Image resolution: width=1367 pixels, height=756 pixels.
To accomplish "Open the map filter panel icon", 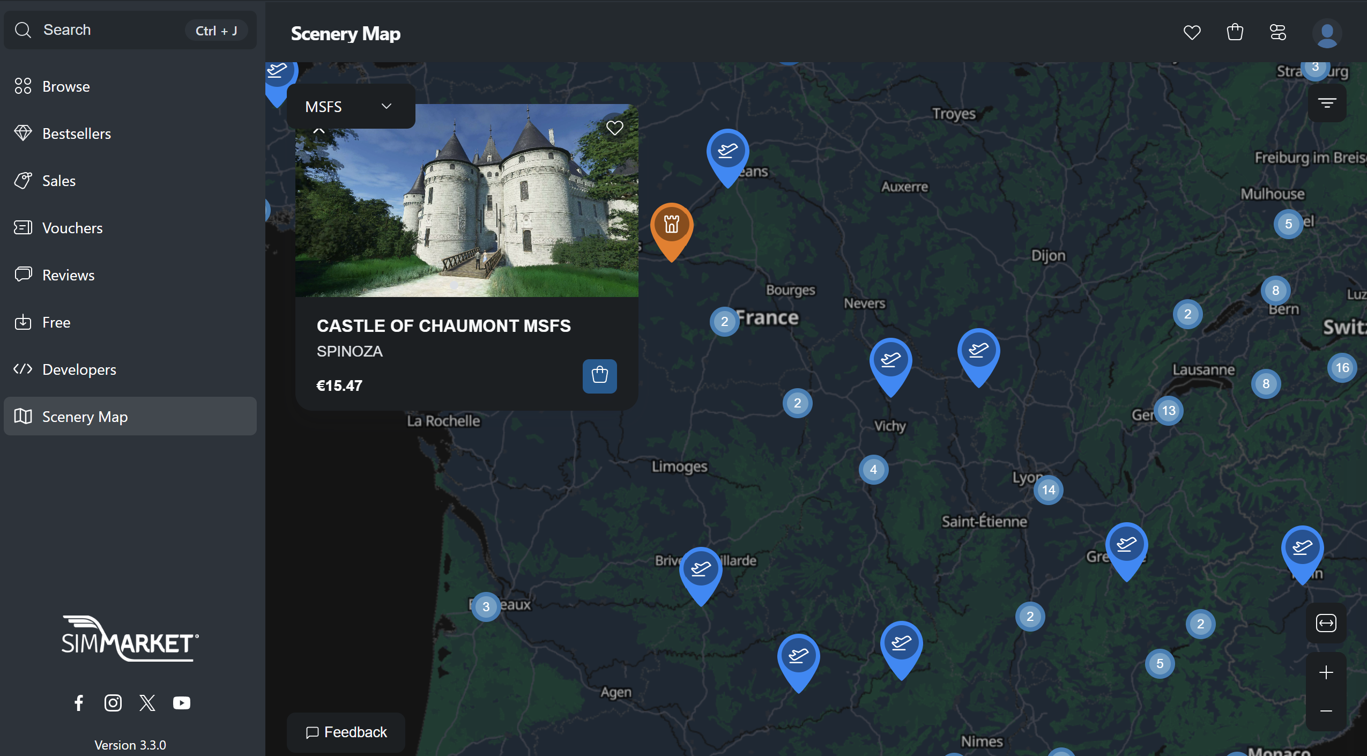I will click(1327, 103).
